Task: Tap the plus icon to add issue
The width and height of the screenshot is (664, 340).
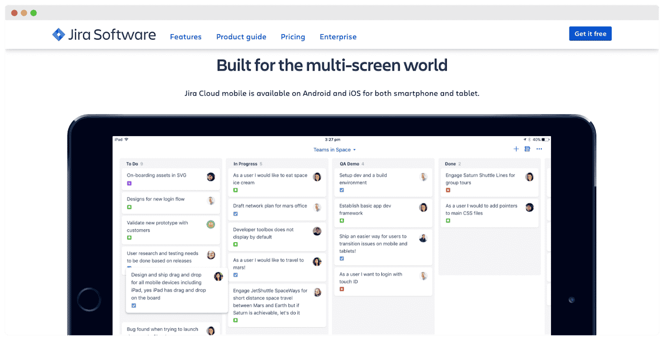Action: point(516,149)
